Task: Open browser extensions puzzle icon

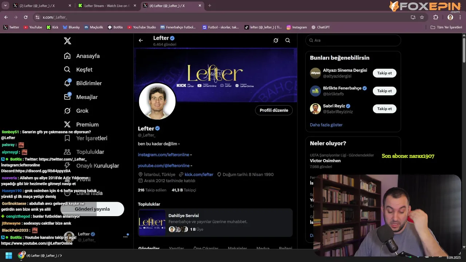Action: pyautogui.click(x=436, y=17)
